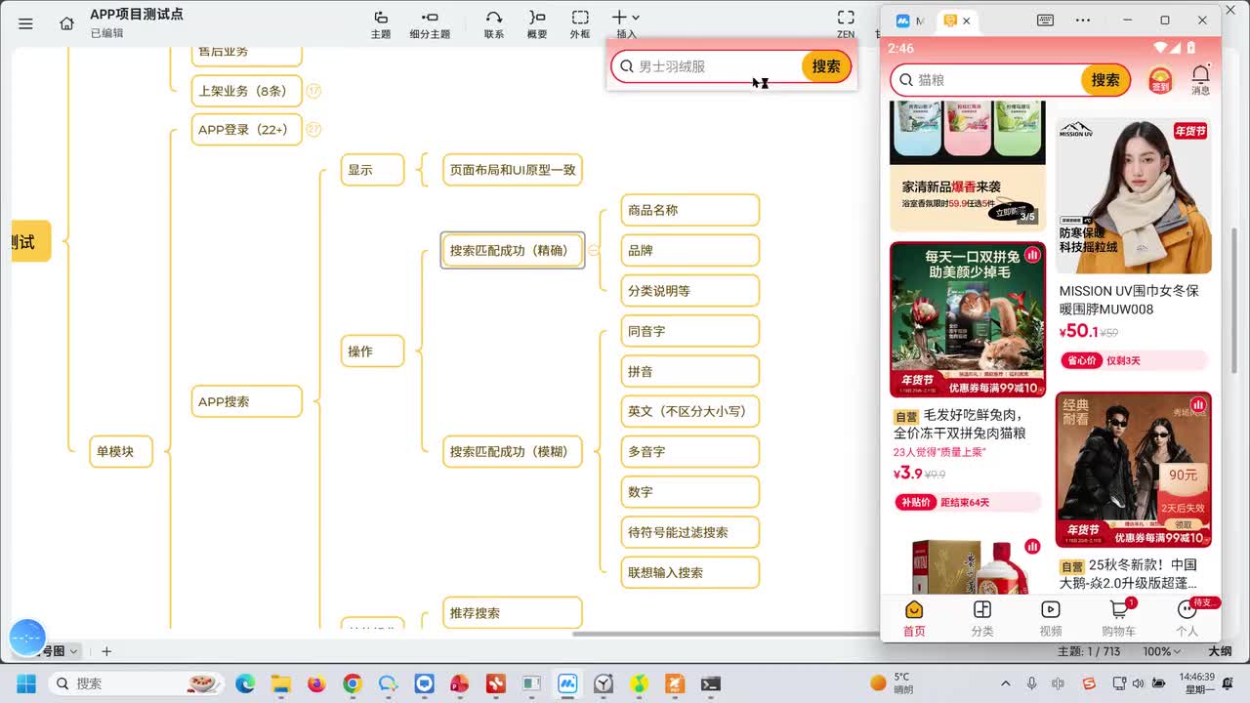The height and width of the screenshot is (703, 1250).
Task: Select the 品牌 node
Action: [x=690, y=250]
